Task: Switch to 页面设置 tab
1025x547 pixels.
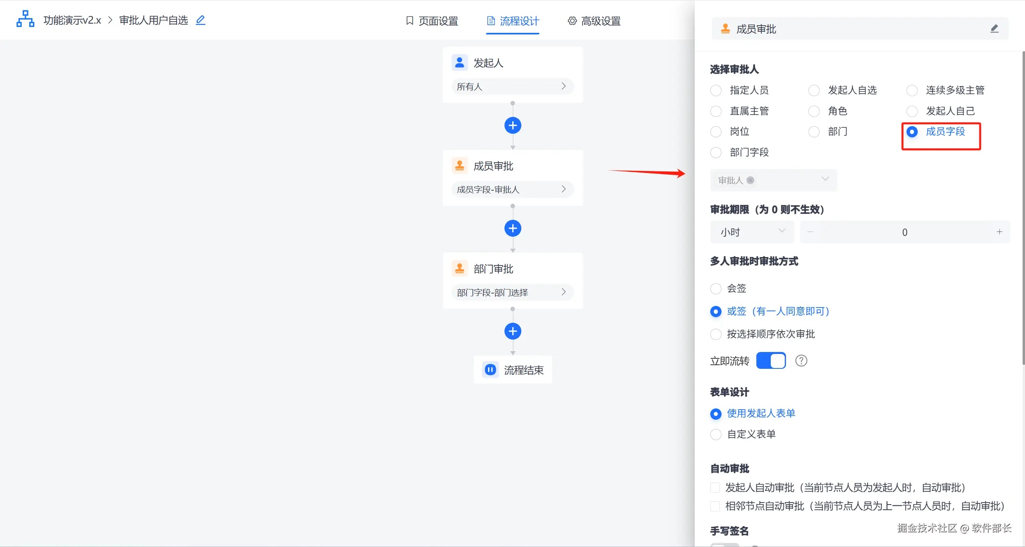Action: pyautogui.click(x=432, y=21)
